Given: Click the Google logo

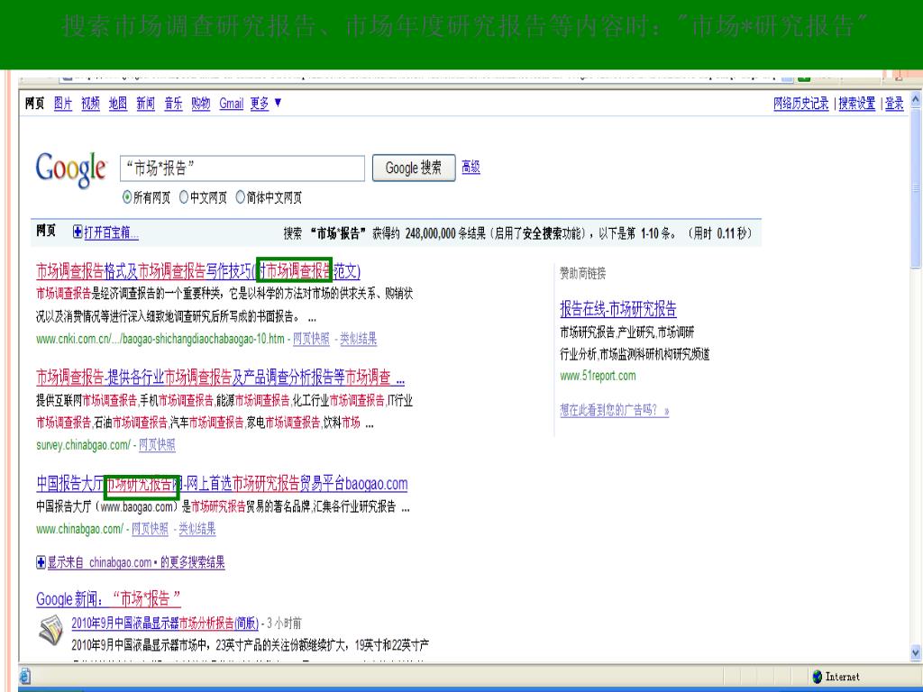Looking at the screenshot, I should pyautogui.click(x=71, y=169).
